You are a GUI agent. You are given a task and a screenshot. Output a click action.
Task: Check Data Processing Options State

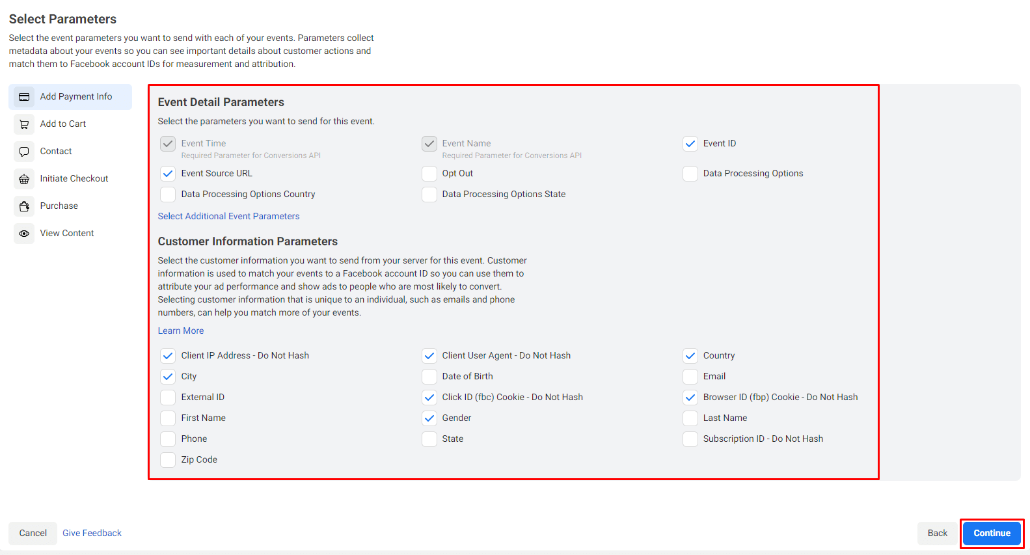429,195
